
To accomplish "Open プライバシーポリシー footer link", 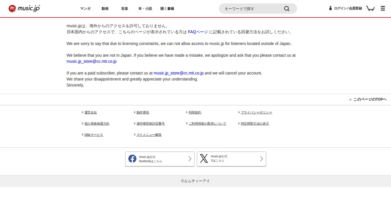I will coord(256,112).
